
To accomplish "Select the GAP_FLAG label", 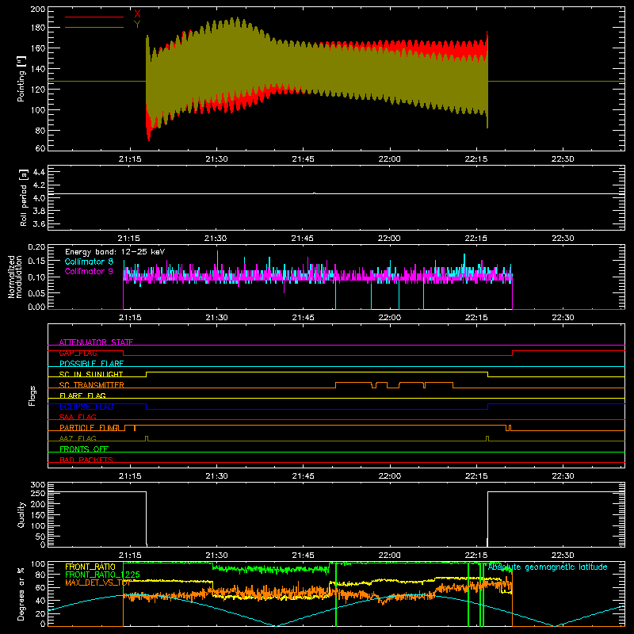I will (78, 353).
